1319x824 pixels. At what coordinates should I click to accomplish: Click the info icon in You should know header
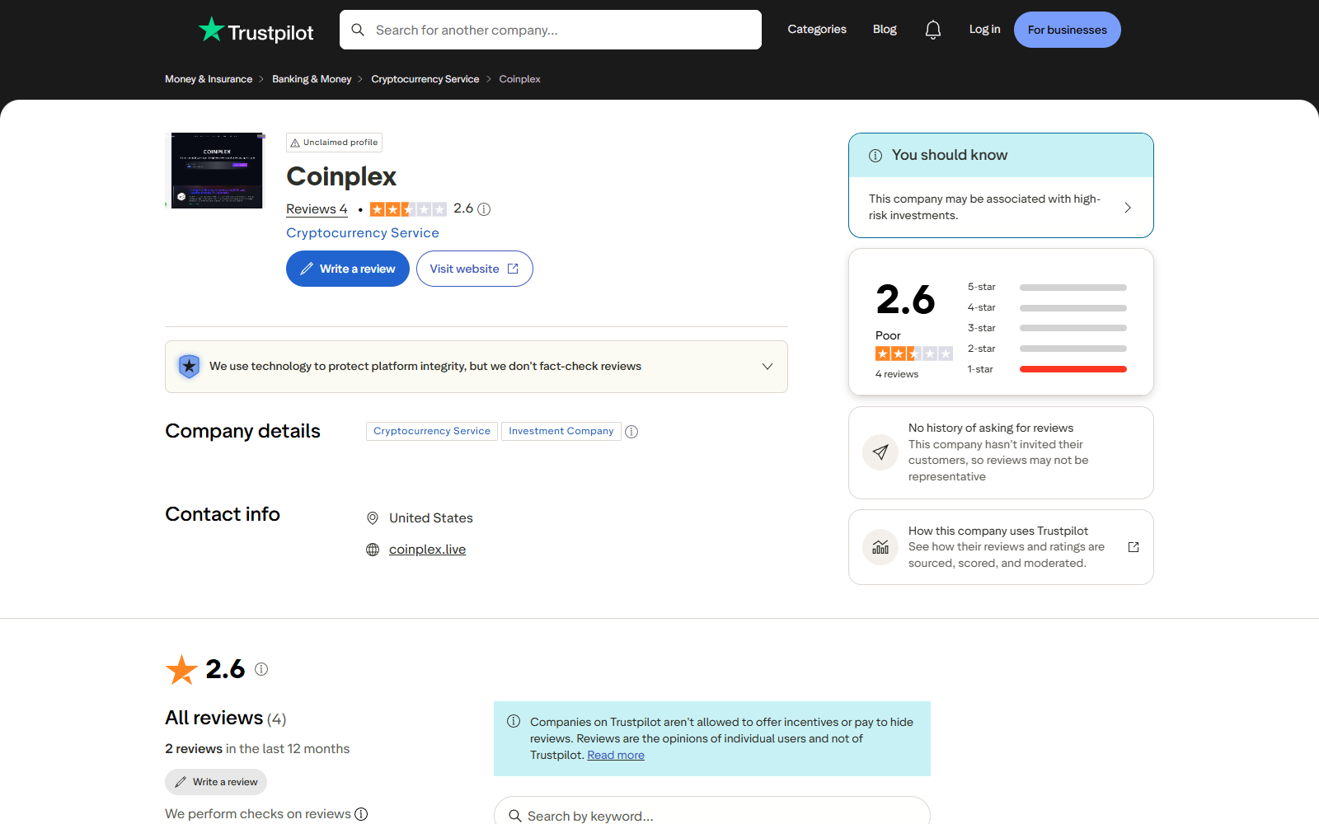[x=875, y=156]
